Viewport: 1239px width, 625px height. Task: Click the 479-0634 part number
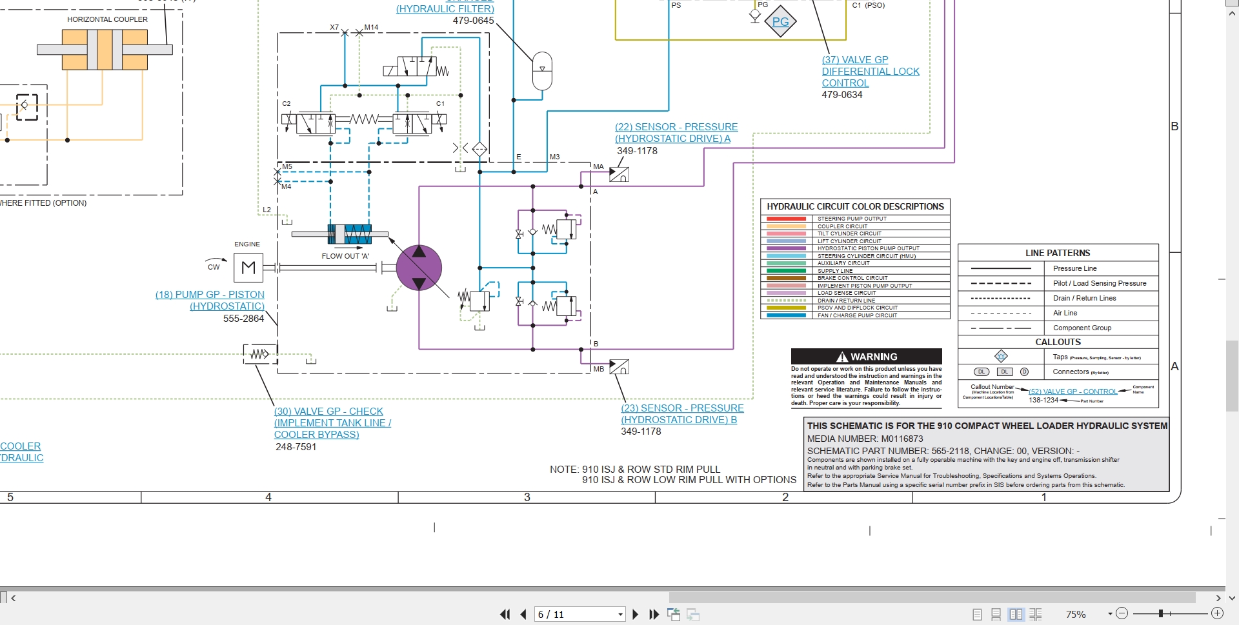tap(842, 95)
